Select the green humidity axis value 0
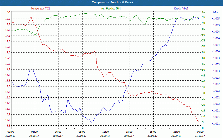The image size is (223, 139). coord(203,128)
